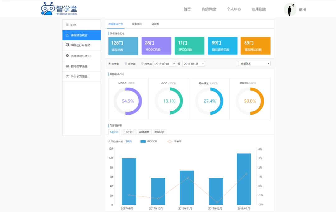Click the purple 28门 MOOC总数 card
The width and height of the screenshot is (336, 212).
point(156,46)
